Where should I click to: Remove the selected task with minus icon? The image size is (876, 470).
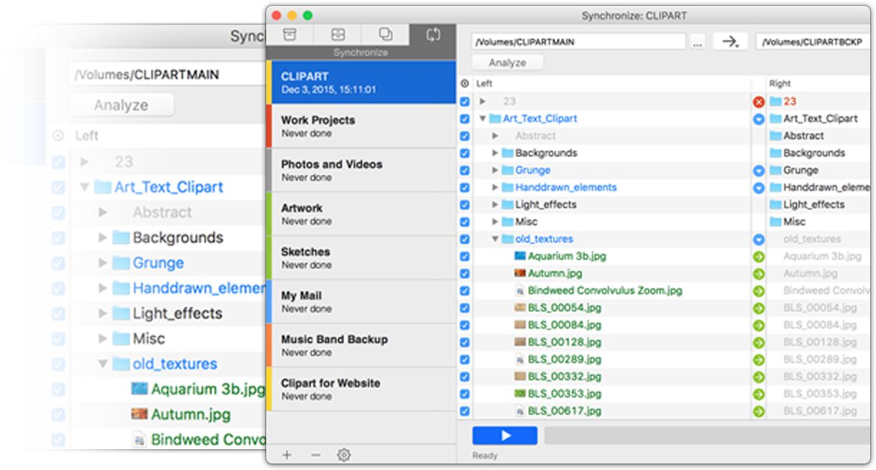coord(316,455)
